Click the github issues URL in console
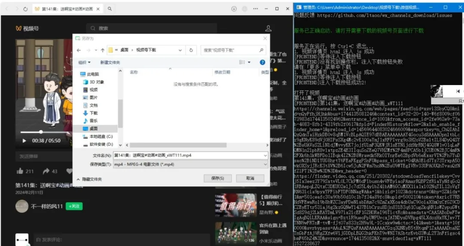 [x=385, y=15]
